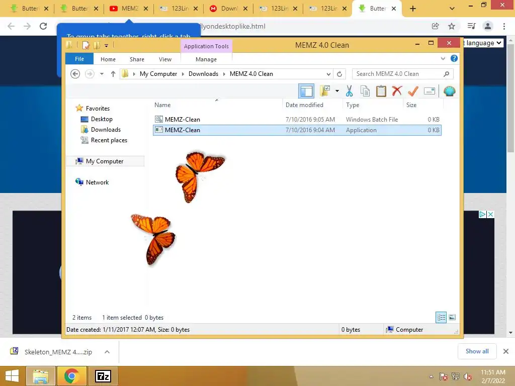Click My Computer in the address breadcrumb
The height and width of the screenshot is (386, 515).
pyautogui.click(x=158, y=74)
